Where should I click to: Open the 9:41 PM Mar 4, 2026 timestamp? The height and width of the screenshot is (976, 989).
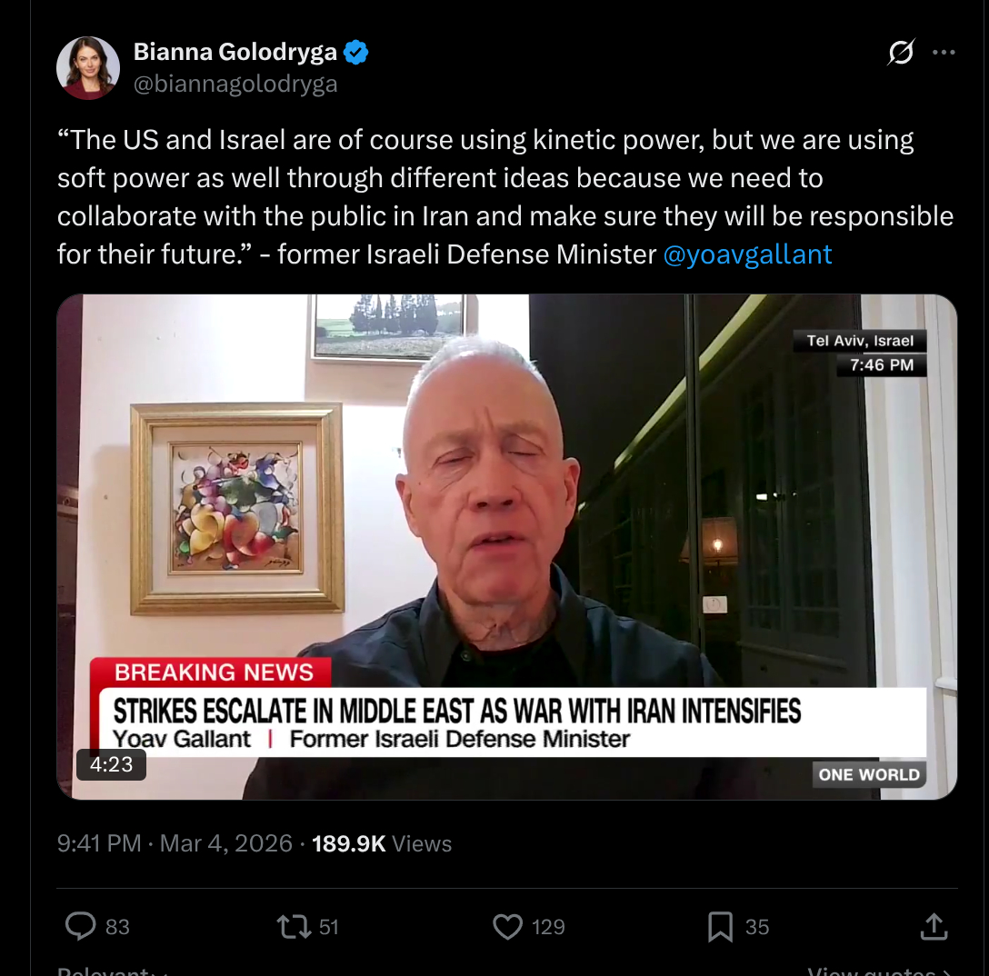pyautogui.click(x=175, y=843)
